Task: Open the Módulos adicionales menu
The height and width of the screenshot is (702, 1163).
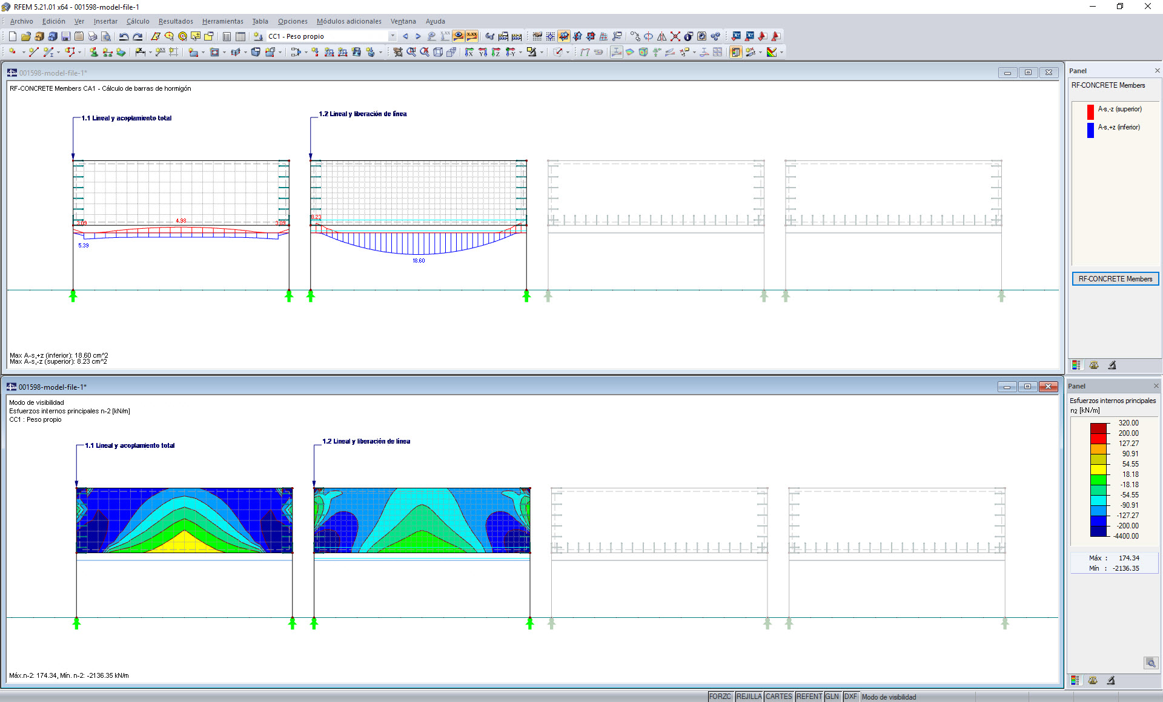Action: point(349,21)
